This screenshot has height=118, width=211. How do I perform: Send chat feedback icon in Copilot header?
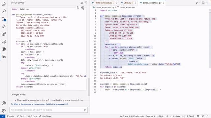[86, 3]
